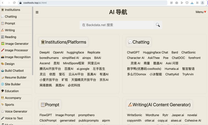Click the user profile icon in toolbar
This screenshot has width=208, height=125.
(203, 3)
